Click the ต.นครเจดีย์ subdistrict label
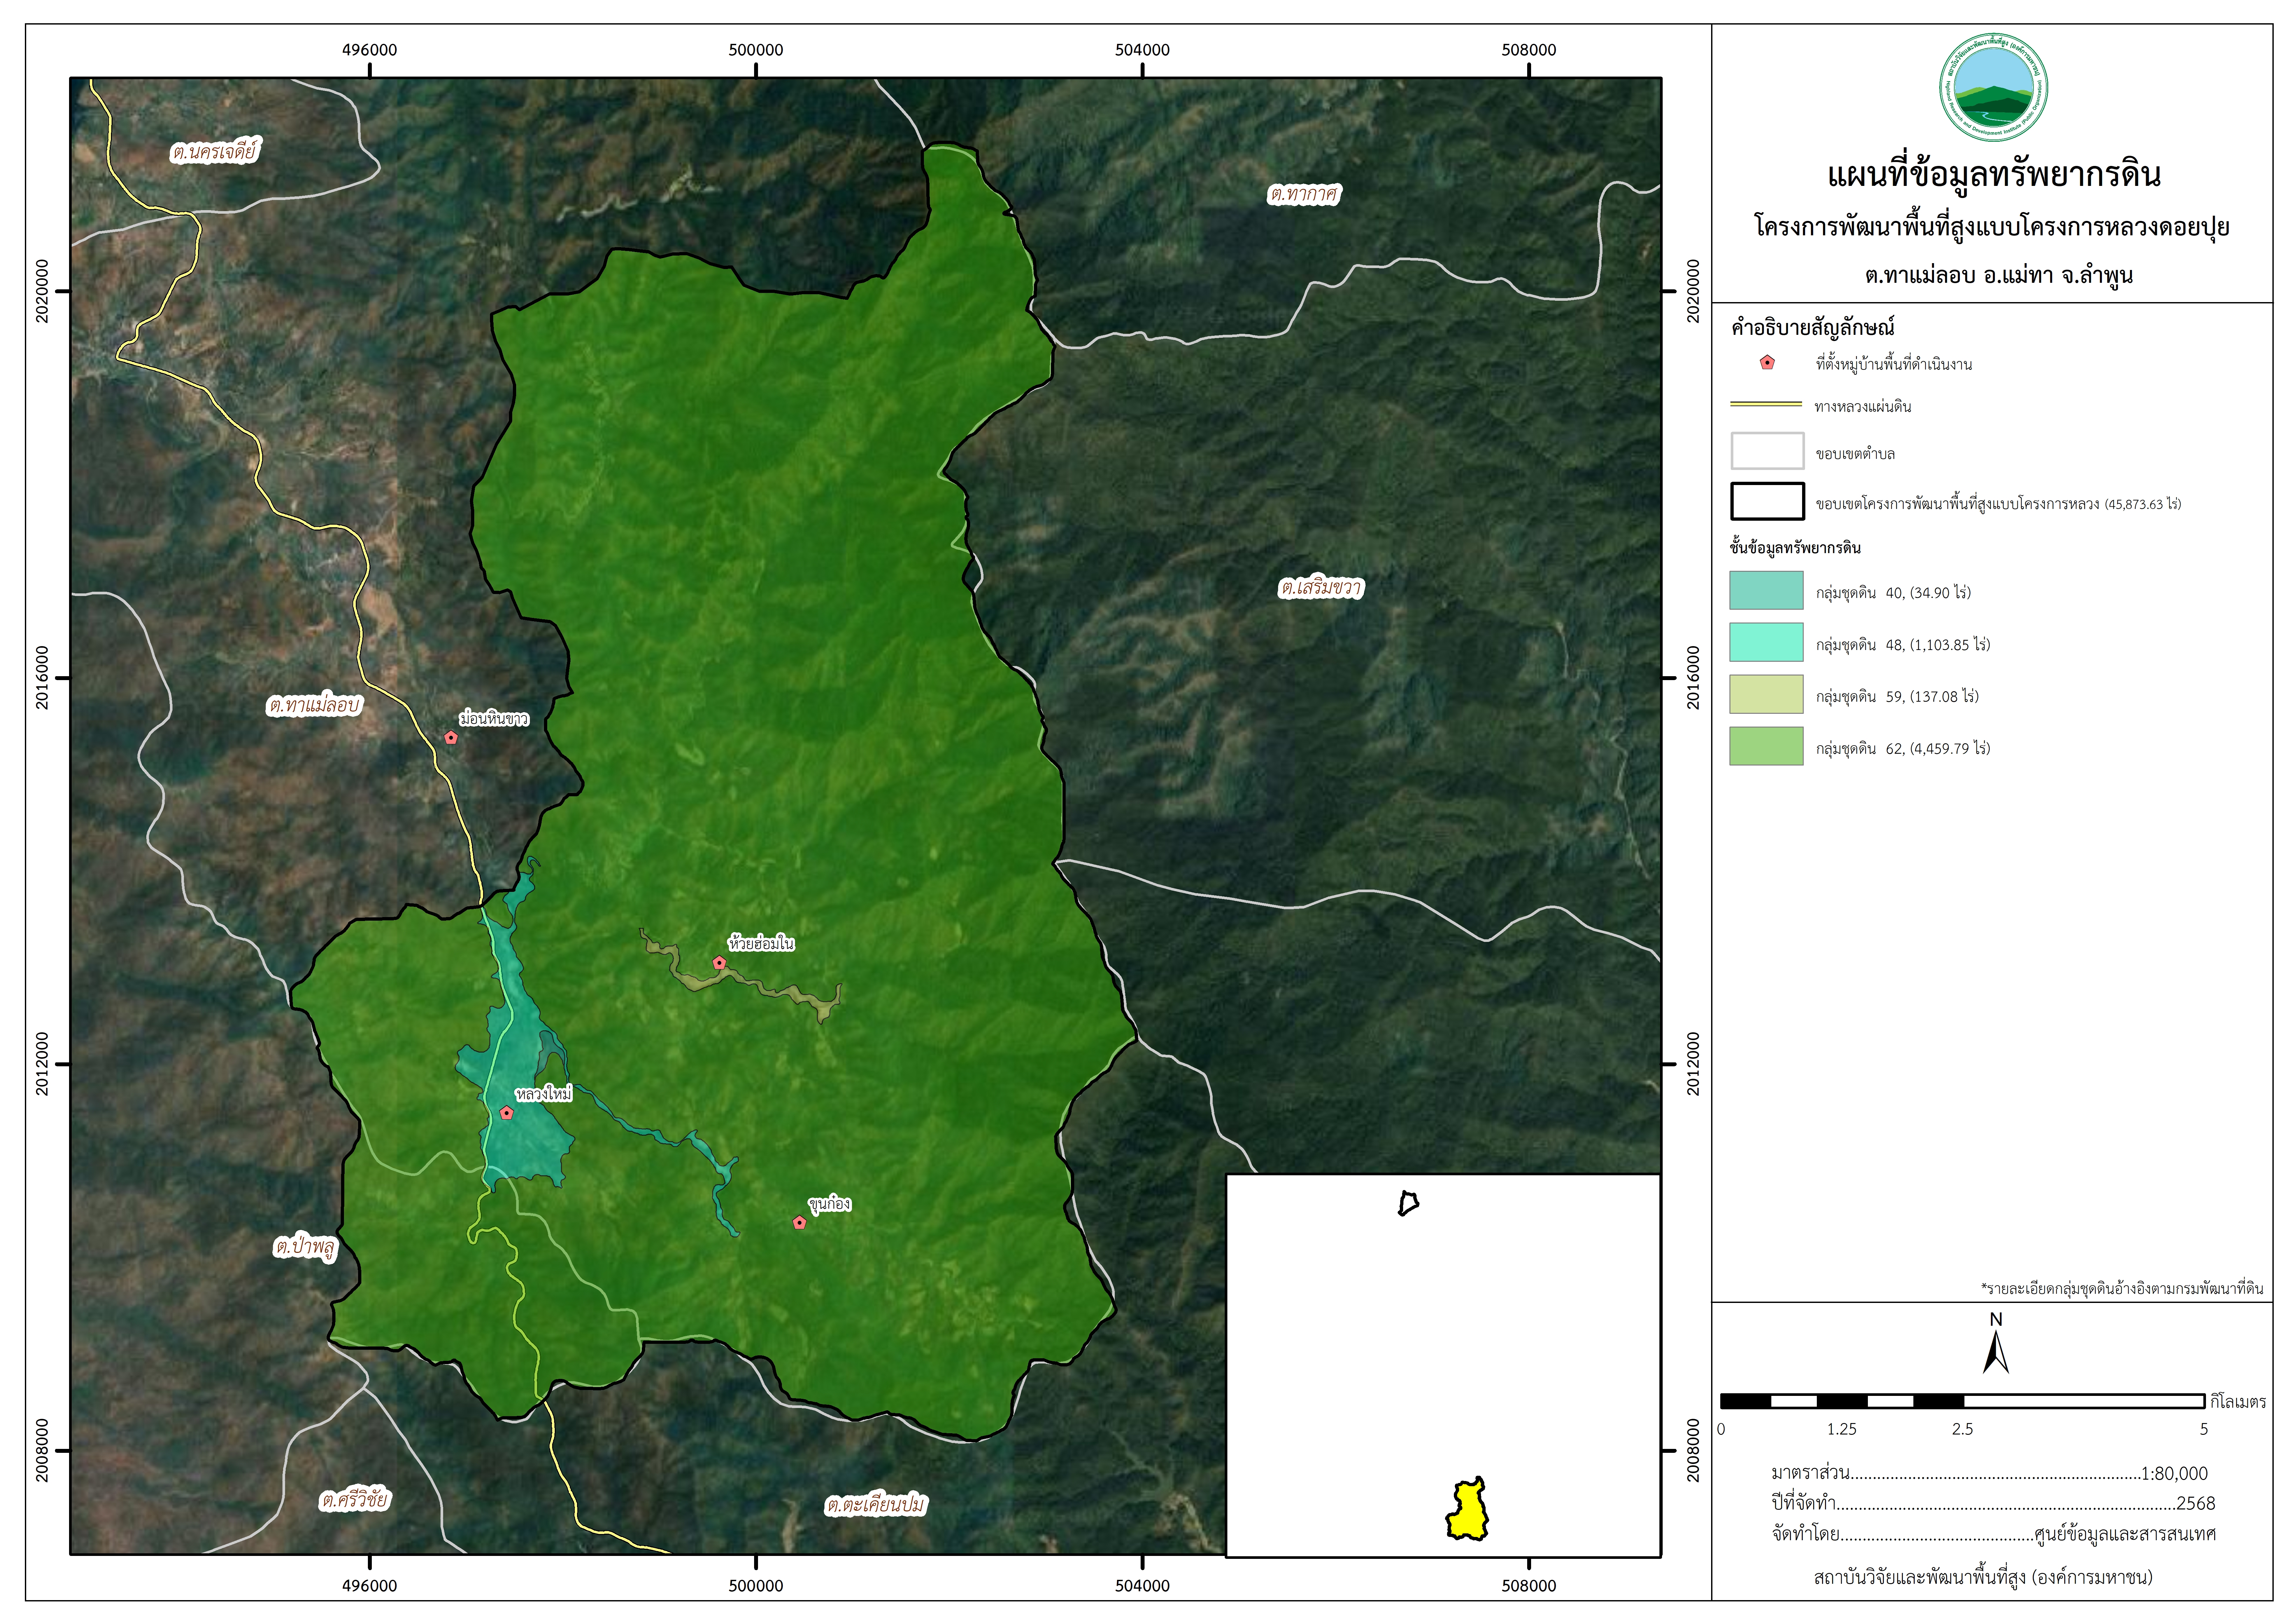The height and width of the screenshot is (1624, 2295). point(215,151)
